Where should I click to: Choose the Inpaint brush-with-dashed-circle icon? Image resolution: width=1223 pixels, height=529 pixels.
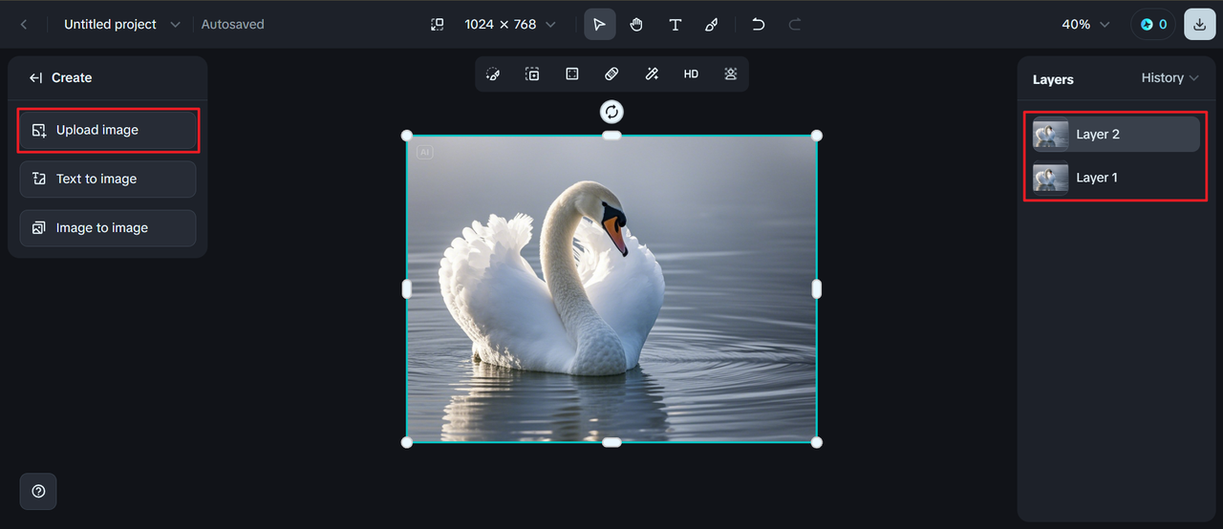[x=493, y=74]
